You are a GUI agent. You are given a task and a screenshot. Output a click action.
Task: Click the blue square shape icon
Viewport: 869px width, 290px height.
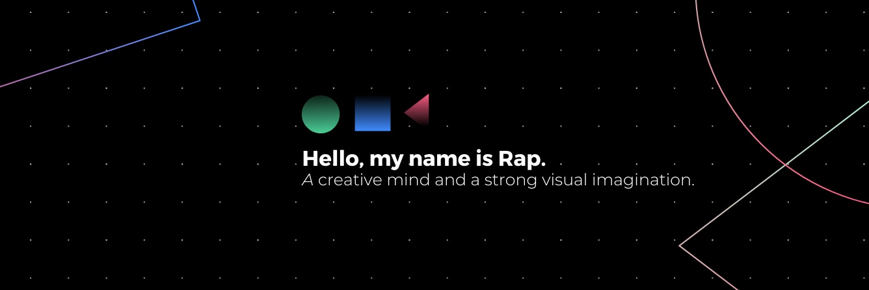pos(373,114)
